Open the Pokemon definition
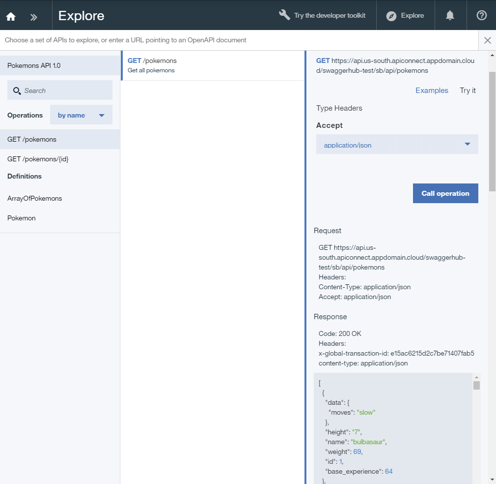Viewport: 496px width, 484px height. click(x=21, y=218)
